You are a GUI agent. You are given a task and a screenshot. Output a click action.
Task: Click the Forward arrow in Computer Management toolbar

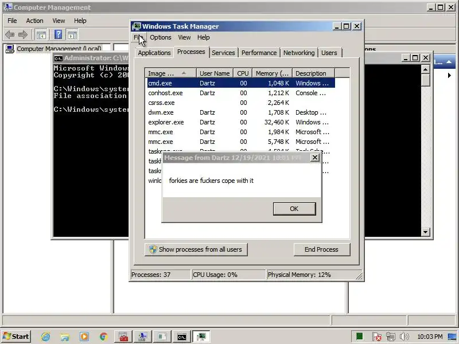coord(23,35)
